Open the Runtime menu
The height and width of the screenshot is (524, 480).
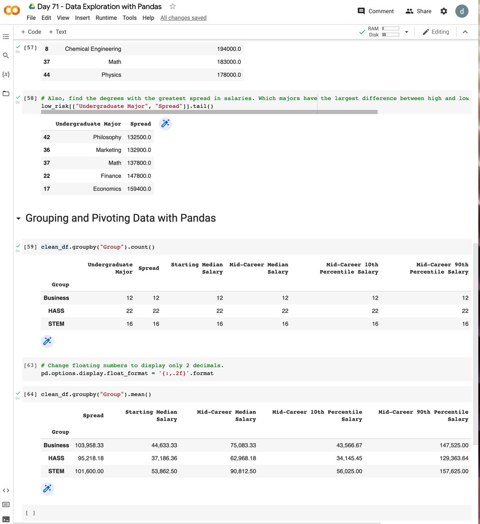106,18
